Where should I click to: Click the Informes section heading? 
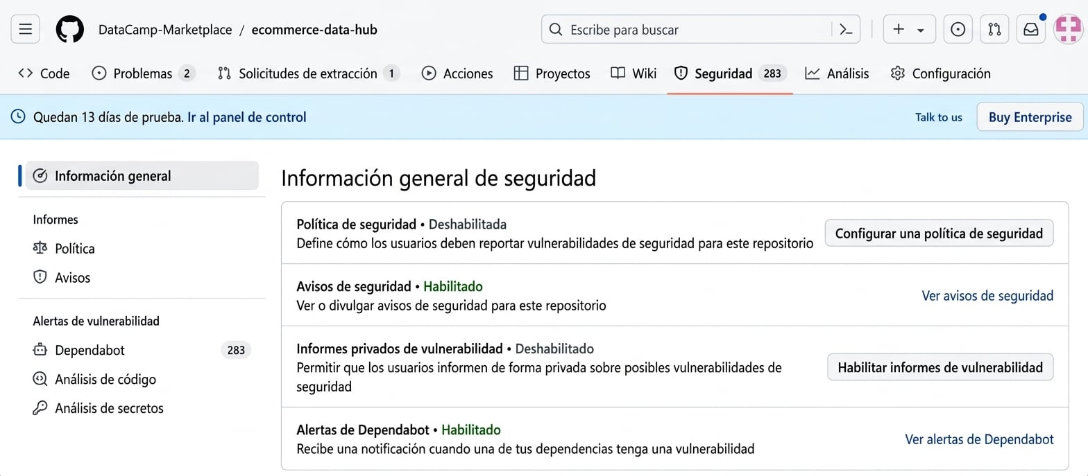56,220
